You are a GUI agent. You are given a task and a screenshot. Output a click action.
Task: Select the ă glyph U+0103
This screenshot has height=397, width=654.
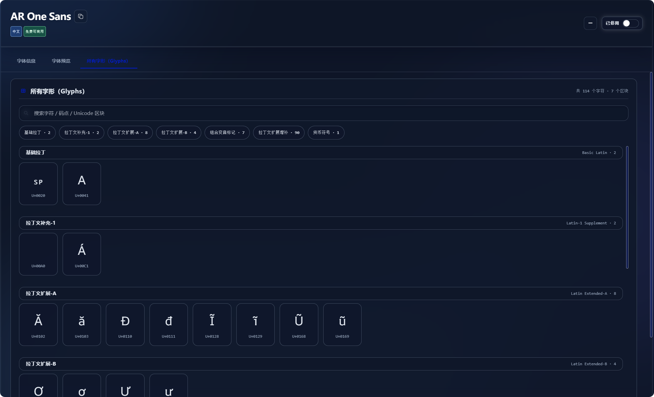coord(82,325)
